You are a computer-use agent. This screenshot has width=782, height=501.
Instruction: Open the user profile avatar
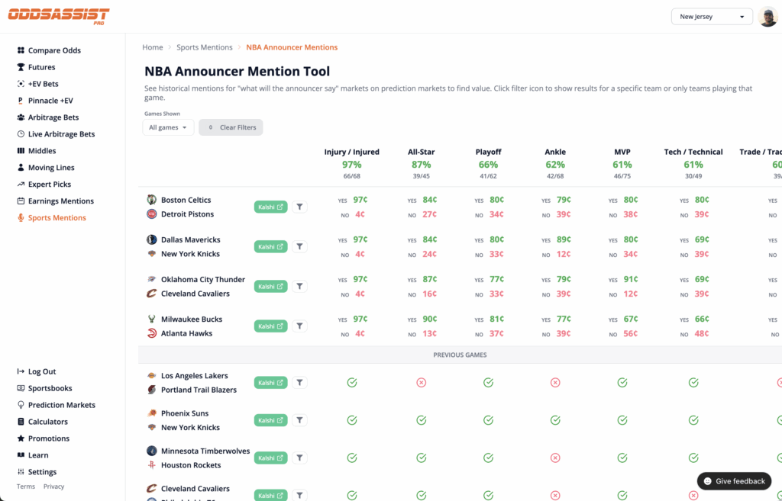(767, 17)
